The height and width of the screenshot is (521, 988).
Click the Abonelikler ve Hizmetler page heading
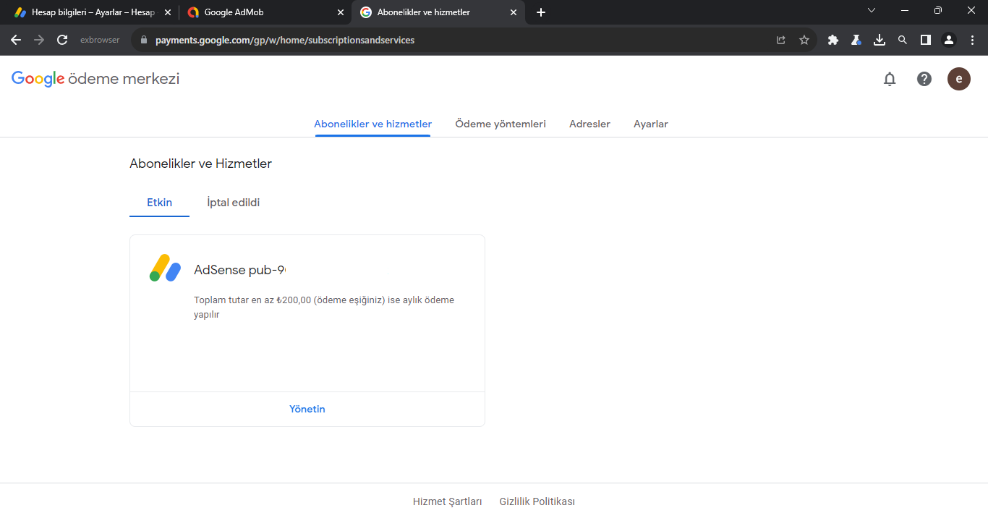(200, 164)
